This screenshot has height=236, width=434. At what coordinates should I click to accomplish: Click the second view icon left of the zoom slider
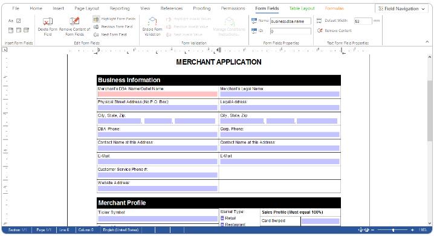click(367, 230)
